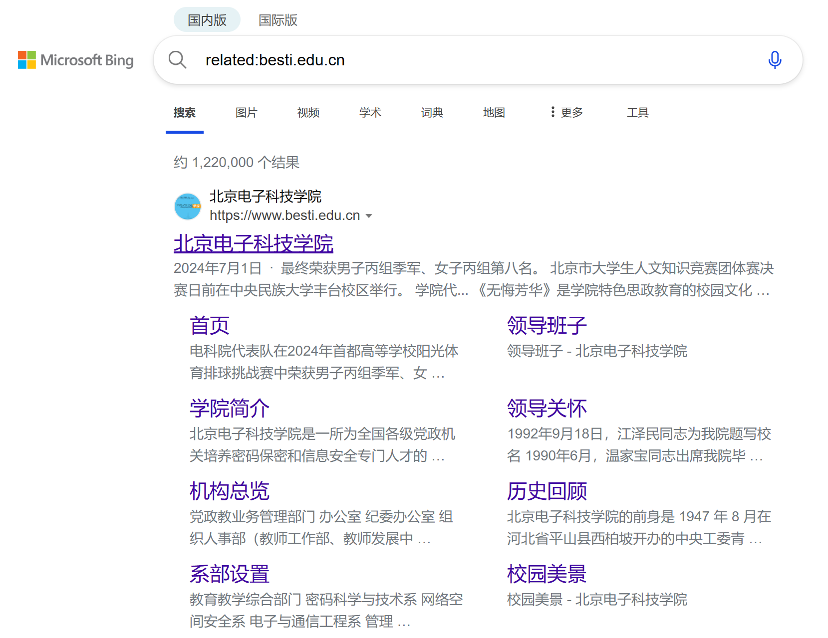
Task: Open the 领导班子 sitelink
Action: 547,326
